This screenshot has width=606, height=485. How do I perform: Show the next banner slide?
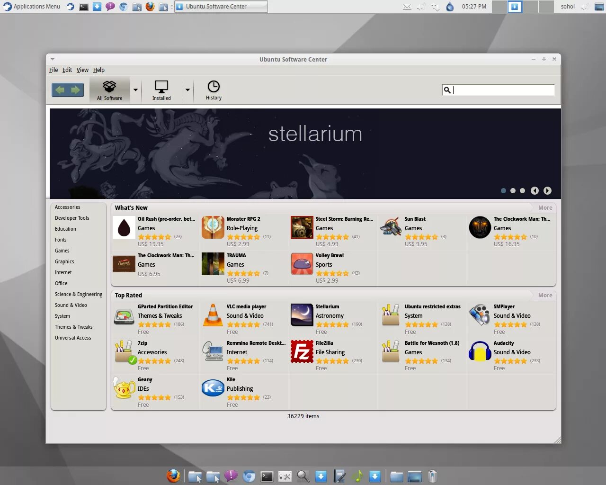[547, 191]
